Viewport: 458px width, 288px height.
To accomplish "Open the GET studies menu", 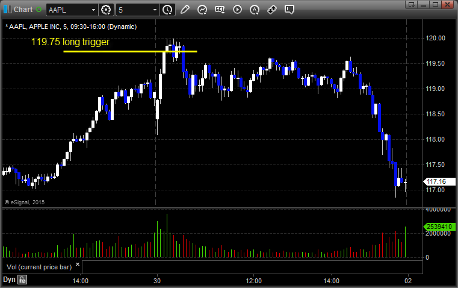I will click(220, 10).
